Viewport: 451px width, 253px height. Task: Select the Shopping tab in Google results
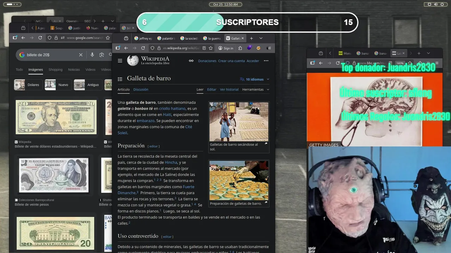tap(55, 70)
